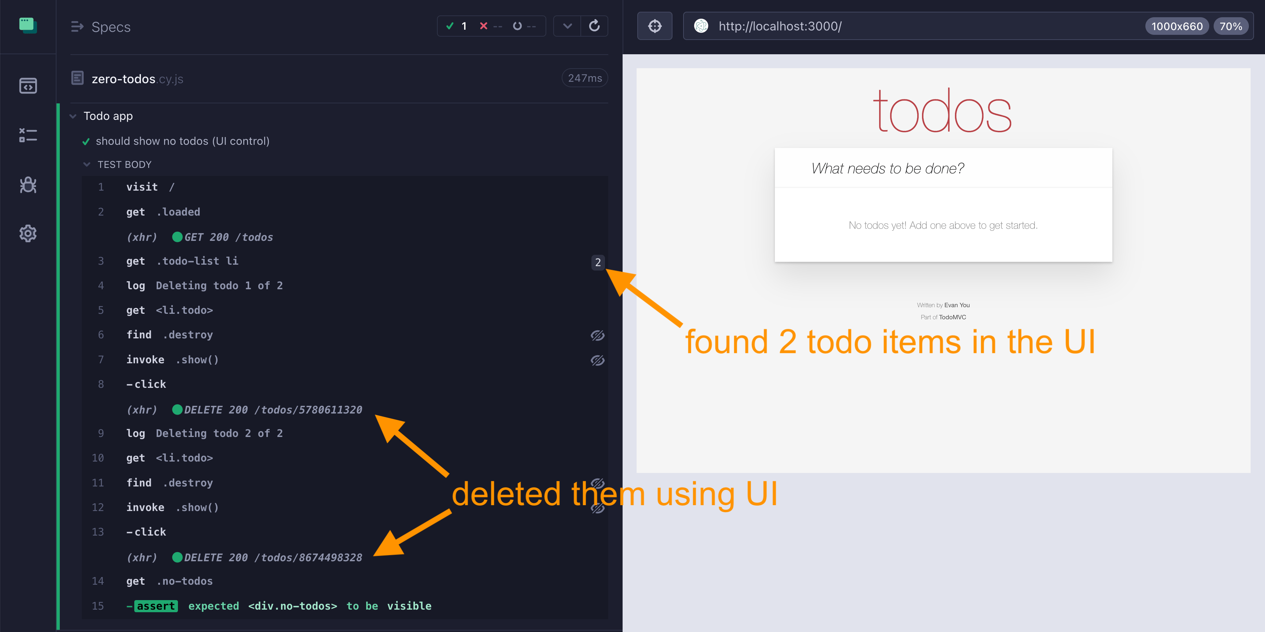
Task: Click the Specs header label
Action: (x=111, y=27)
